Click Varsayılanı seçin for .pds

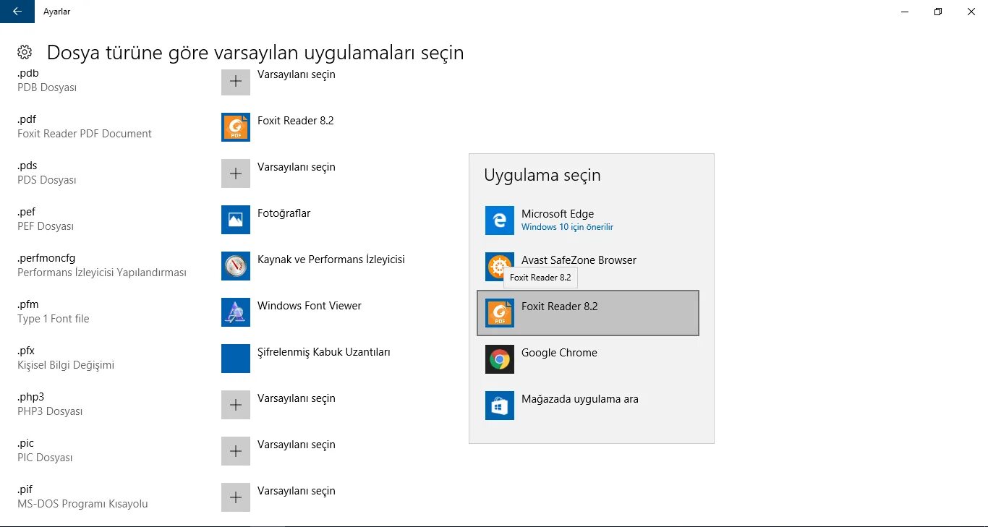pos(297,167)
